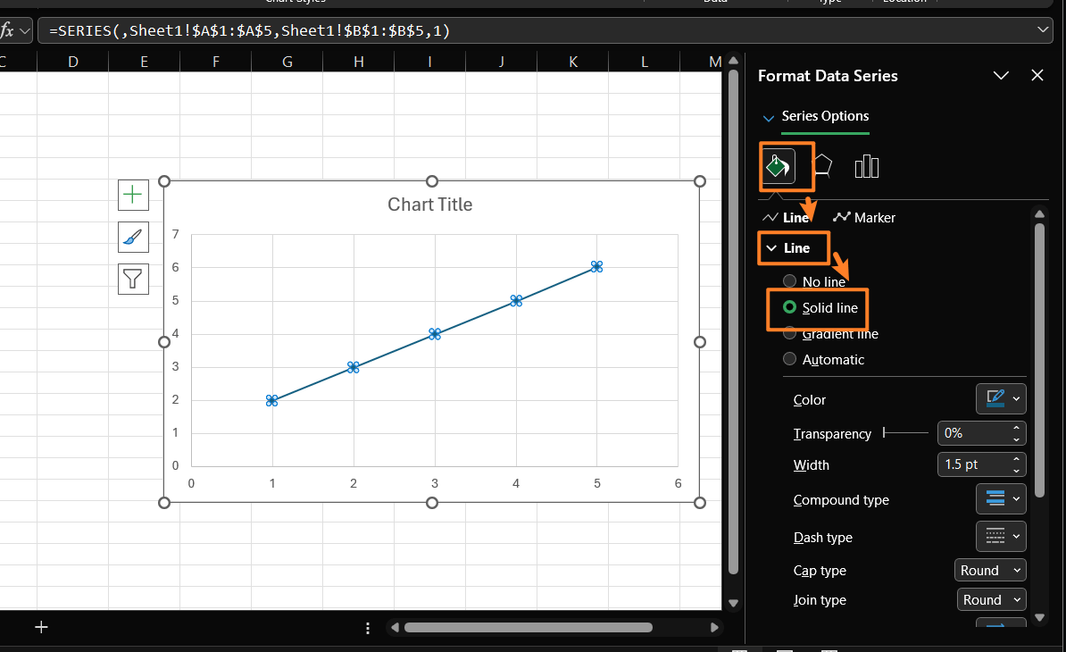Viewport: 1066px width, 652px height.
Task: Open the line Color picker dropdown
Action: 1001,398
